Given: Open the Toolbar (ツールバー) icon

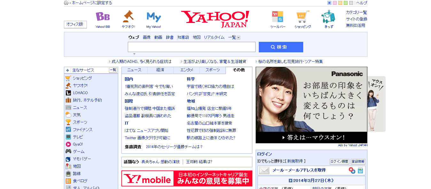Looking at the screenshot, I should pos(277,17).
